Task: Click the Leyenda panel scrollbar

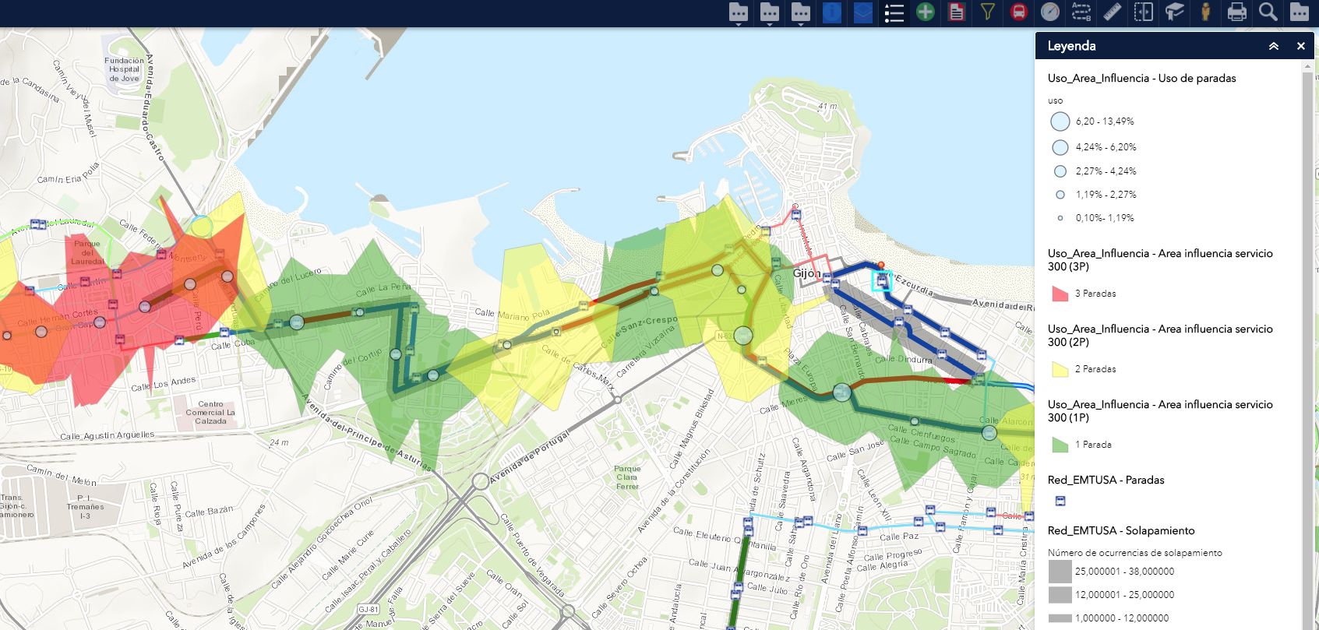Action: pos(1307,311)
